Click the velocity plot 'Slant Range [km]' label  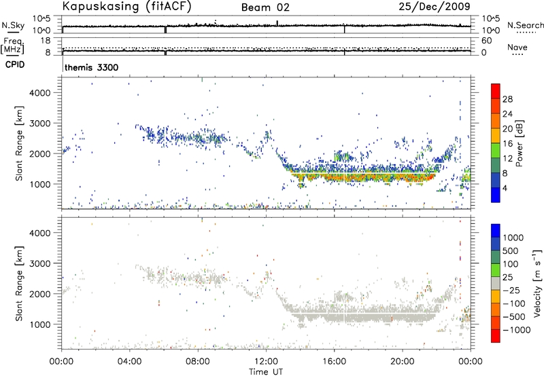click(19, 284)
